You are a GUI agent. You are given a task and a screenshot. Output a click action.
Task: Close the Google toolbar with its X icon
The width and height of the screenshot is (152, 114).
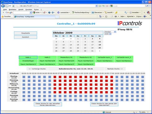[x=3, y=12]
